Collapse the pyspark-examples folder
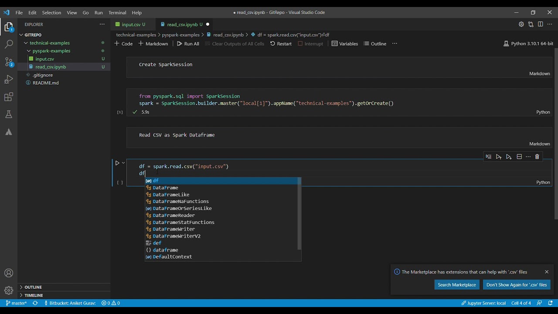The width and height of the screenshot is (558, 314). 51,51
